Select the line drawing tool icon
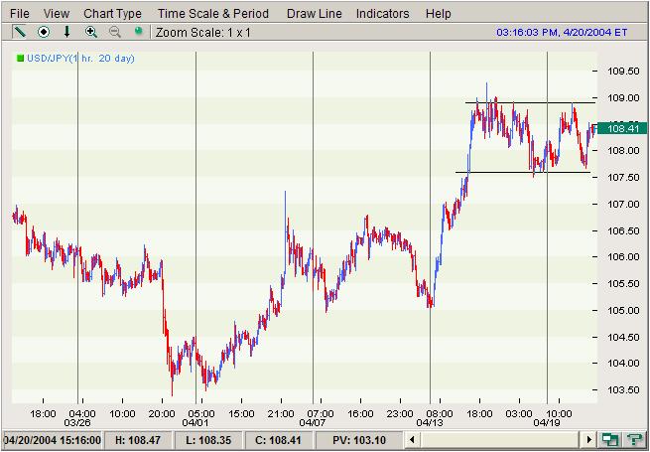The image size is (650, 452). click(19, 32)
